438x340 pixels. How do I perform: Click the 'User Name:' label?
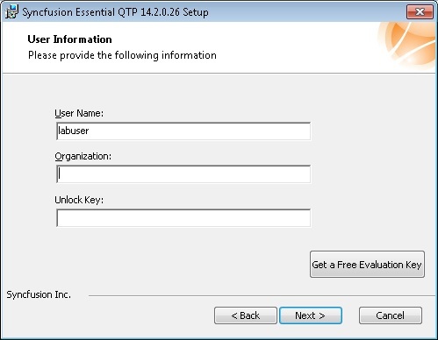pos(79,113)
